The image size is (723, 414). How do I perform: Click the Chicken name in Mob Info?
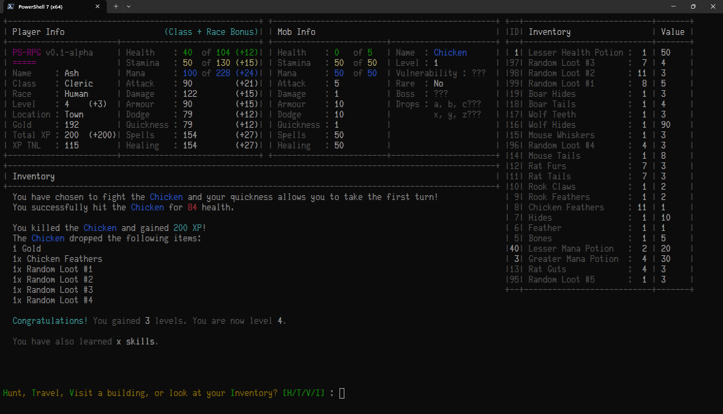(x=450, y=52)
